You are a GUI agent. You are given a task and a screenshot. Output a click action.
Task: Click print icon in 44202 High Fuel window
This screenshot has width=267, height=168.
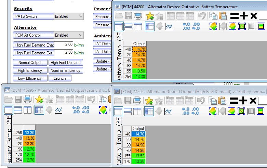click(x=137, y=101)
